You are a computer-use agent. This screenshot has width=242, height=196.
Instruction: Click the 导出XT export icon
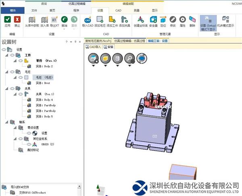pos(54,19)
